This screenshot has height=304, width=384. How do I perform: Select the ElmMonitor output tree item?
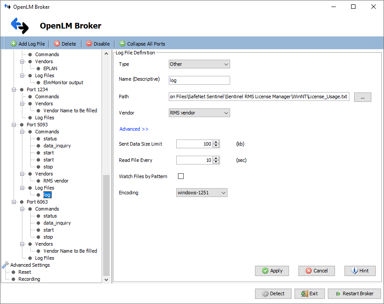coord(63,82)
